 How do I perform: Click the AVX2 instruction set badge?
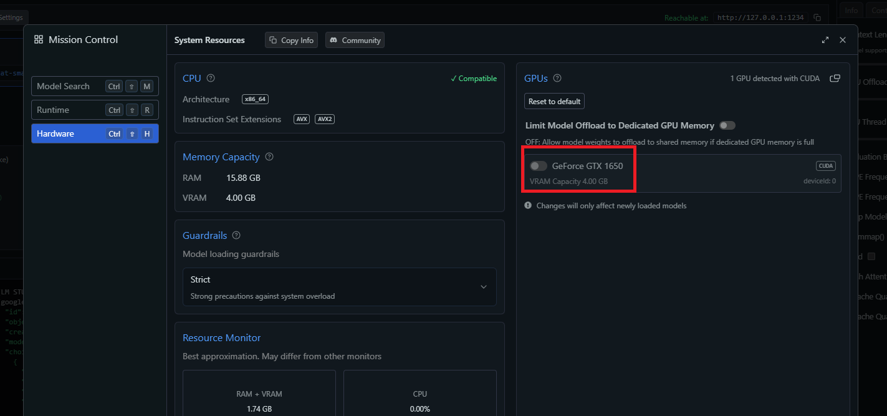point(325,119)
